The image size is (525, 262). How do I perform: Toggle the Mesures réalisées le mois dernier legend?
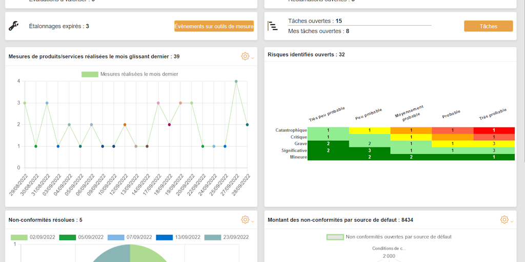(130, 74)
